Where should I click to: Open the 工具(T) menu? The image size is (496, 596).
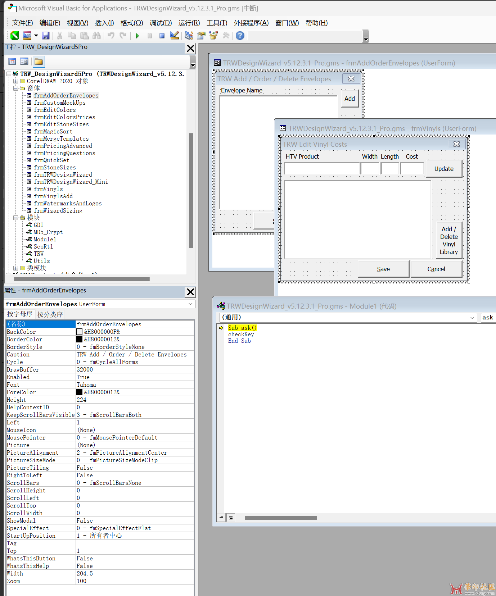click(x=217, y=23)
